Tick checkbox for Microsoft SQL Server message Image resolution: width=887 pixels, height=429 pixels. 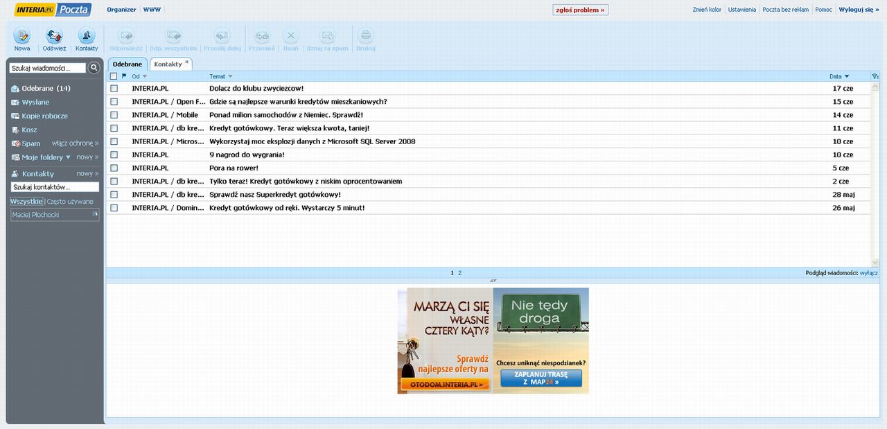click(x=114, y=141)
